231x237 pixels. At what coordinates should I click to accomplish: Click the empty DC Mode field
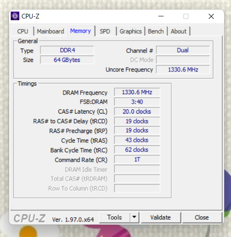(x=183, y=60)
